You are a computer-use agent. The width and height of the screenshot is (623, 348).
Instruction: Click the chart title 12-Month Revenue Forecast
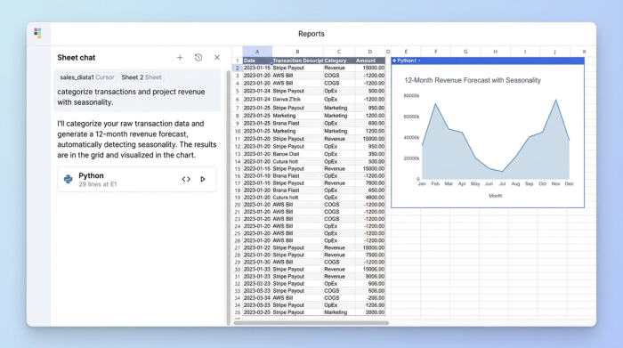tap(473, 80)
